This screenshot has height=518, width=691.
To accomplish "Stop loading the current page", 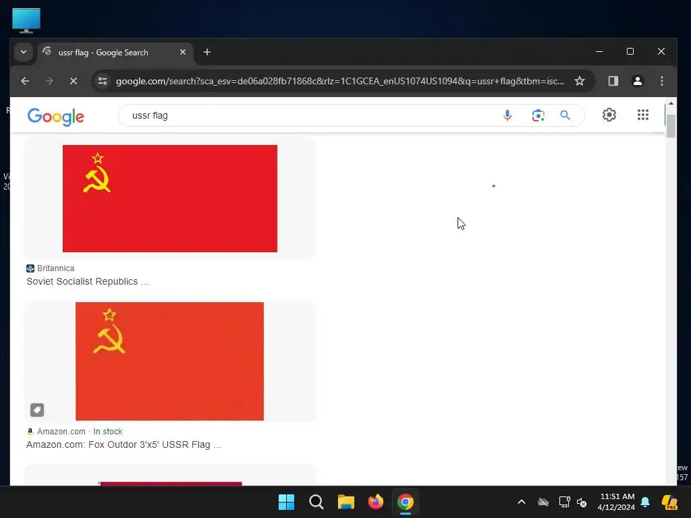I will pyautogui.click(x=74, y=81).
